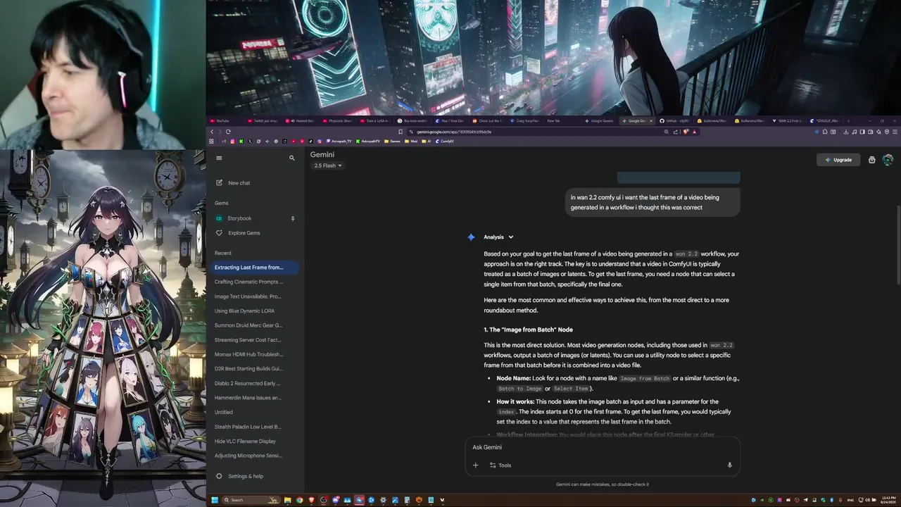Click the bookmark icon in the address bar
Screen dimensions: 901x507
coord(401,132)
